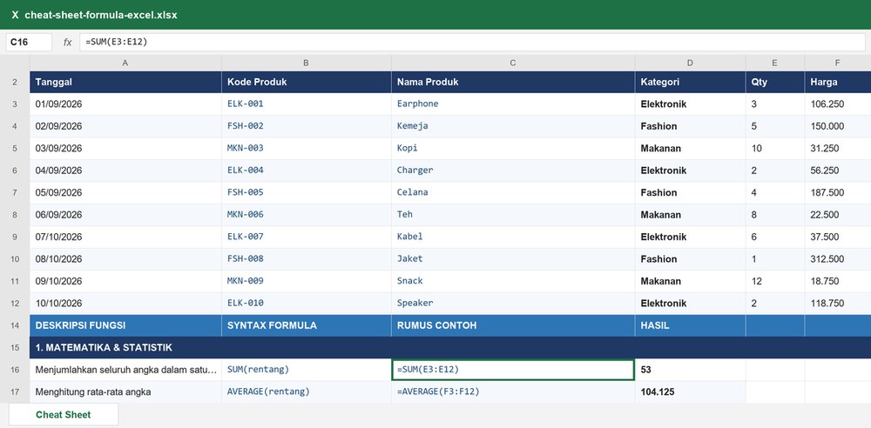Select the Speaker cell
Viewport: 871px width, 428px height.
point(513,304)
